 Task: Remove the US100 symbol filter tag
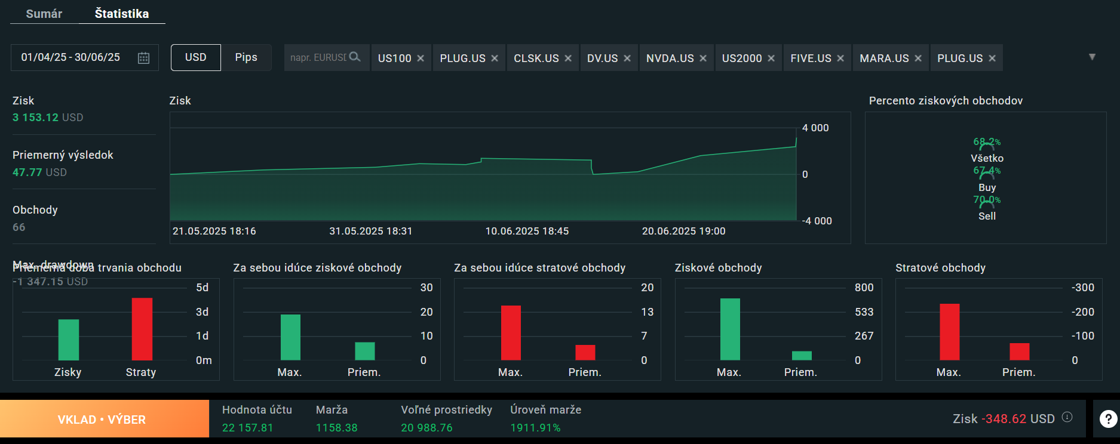(421, 58)
